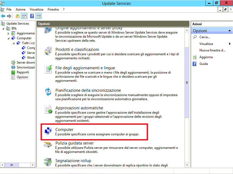Collapse the Opzioni actions section arrow
Screen dimensions: 233x174
coord(229,31)
